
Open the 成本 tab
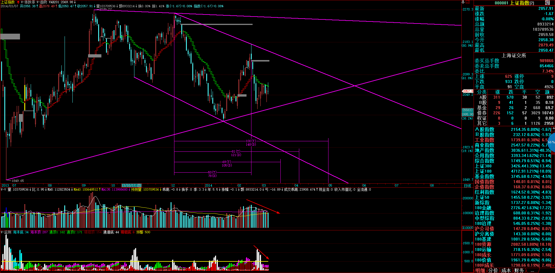[506, 270]
